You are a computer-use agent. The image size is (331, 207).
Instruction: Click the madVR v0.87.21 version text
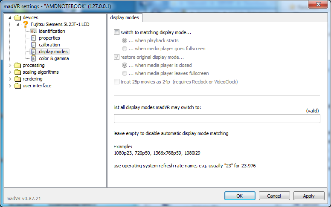click(x=23, y=198)
